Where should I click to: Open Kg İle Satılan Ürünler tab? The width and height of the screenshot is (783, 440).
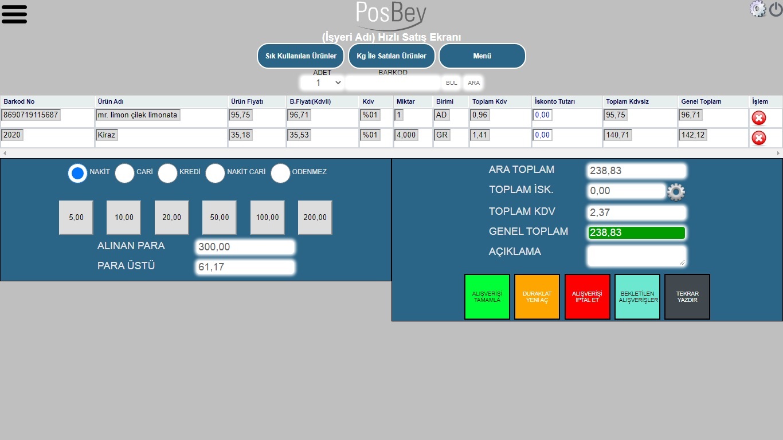click(391, 56)
